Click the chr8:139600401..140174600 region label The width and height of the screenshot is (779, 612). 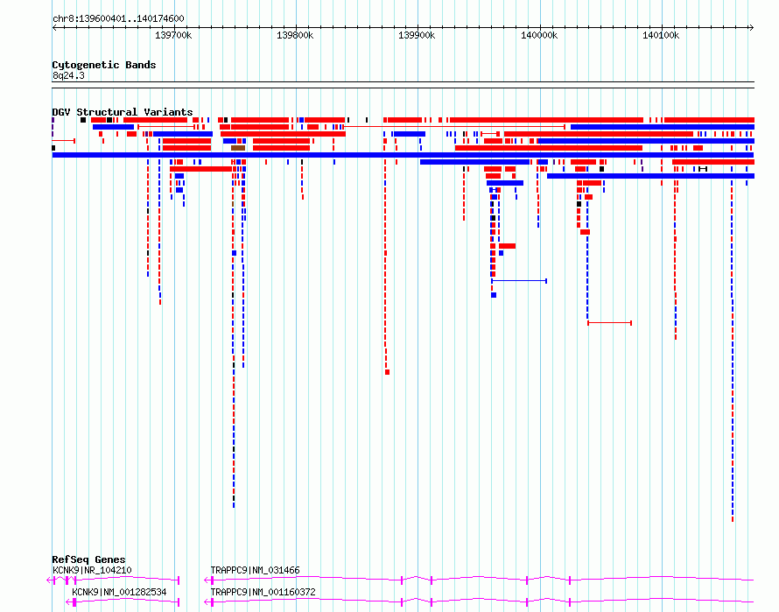118,19
